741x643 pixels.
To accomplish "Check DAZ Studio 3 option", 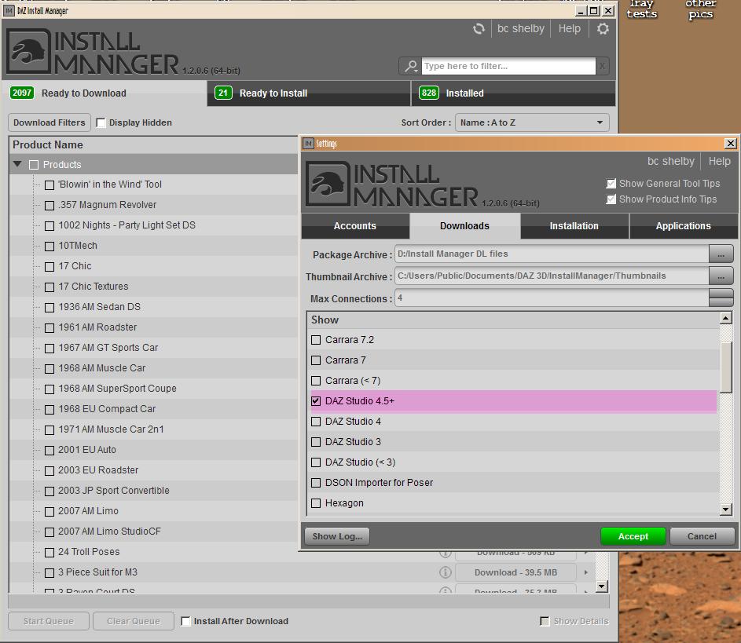I will (316, 442).
